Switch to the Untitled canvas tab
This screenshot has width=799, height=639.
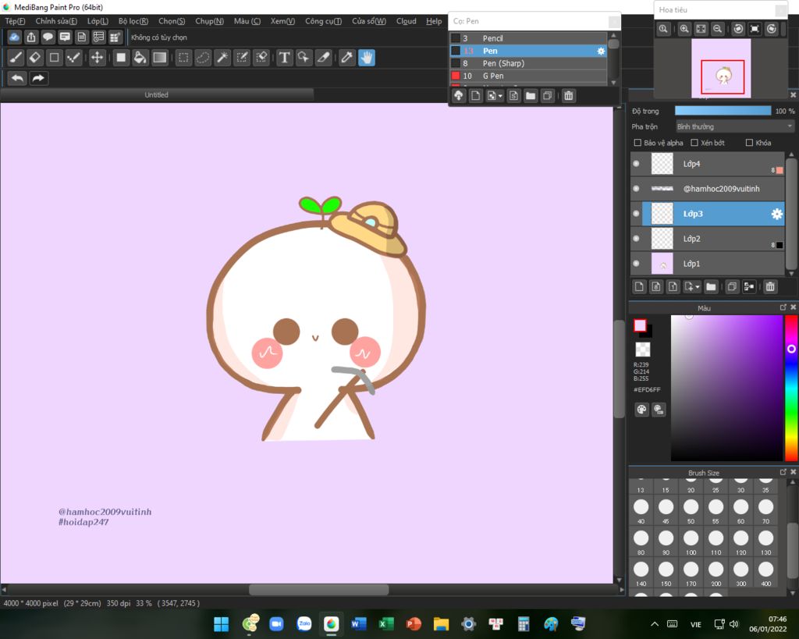click(157, 94)
